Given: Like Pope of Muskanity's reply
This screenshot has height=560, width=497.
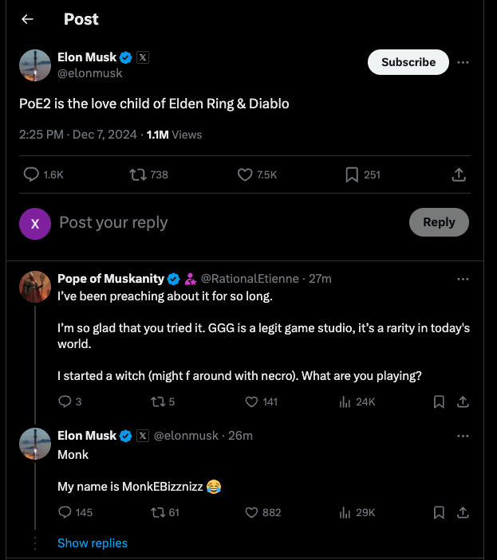Looking at the screenshot, I should [x=250, y=401].
